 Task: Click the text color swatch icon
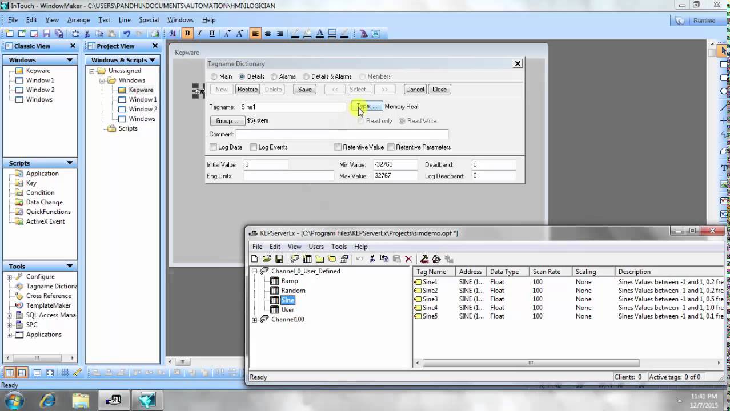tap(319, 34)
